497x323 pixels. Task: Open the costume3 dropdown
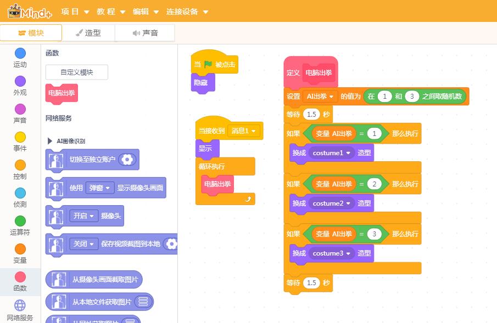point(331,253)
